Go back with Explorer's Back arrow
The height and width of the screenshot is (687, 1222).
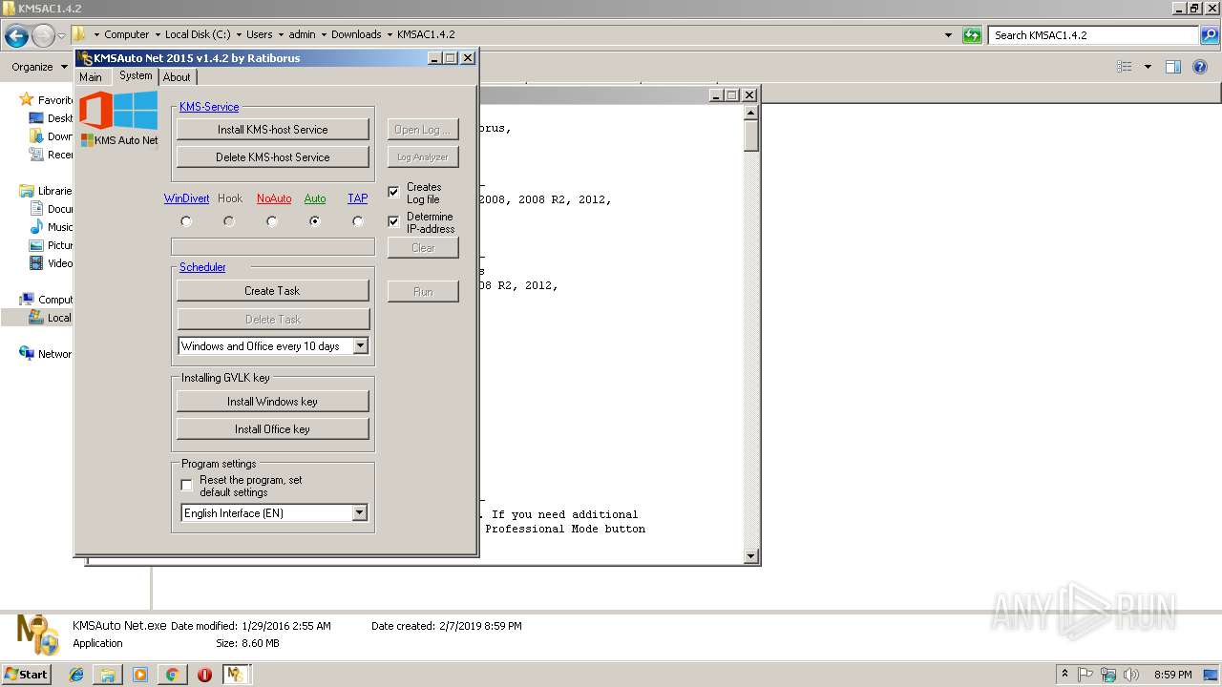(16, 36)
